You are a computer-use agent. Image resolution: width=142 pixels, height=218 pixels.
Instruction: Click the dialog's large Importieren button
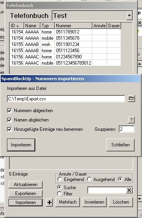[21, 145]
